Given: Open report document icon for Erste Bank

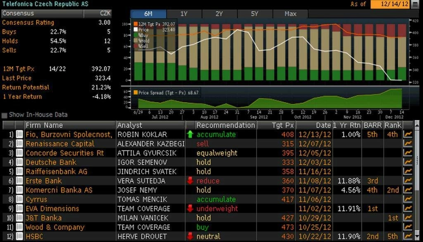Looking at the screenshot, I should point(19,181).
